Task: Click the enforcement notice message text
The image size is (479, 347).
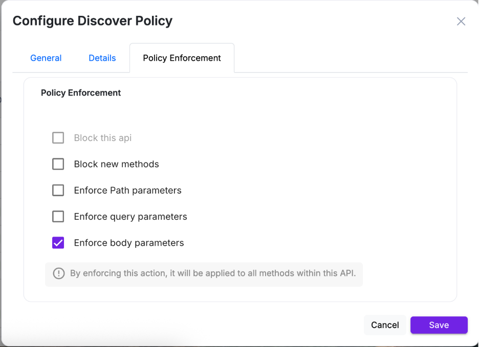Action: coord(212,273)
